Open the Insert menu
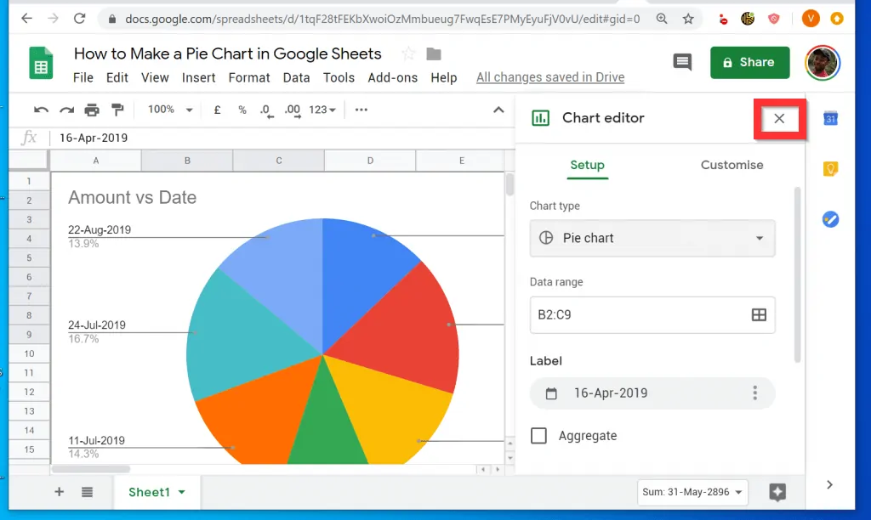This screenshot has height=520, width=871. pos(198,77)
